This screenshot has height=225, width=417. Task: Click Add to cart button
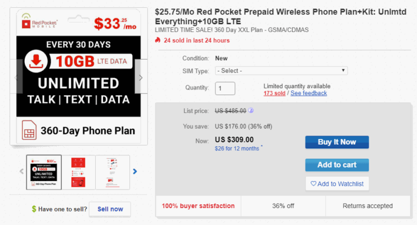tap(337, 165)
